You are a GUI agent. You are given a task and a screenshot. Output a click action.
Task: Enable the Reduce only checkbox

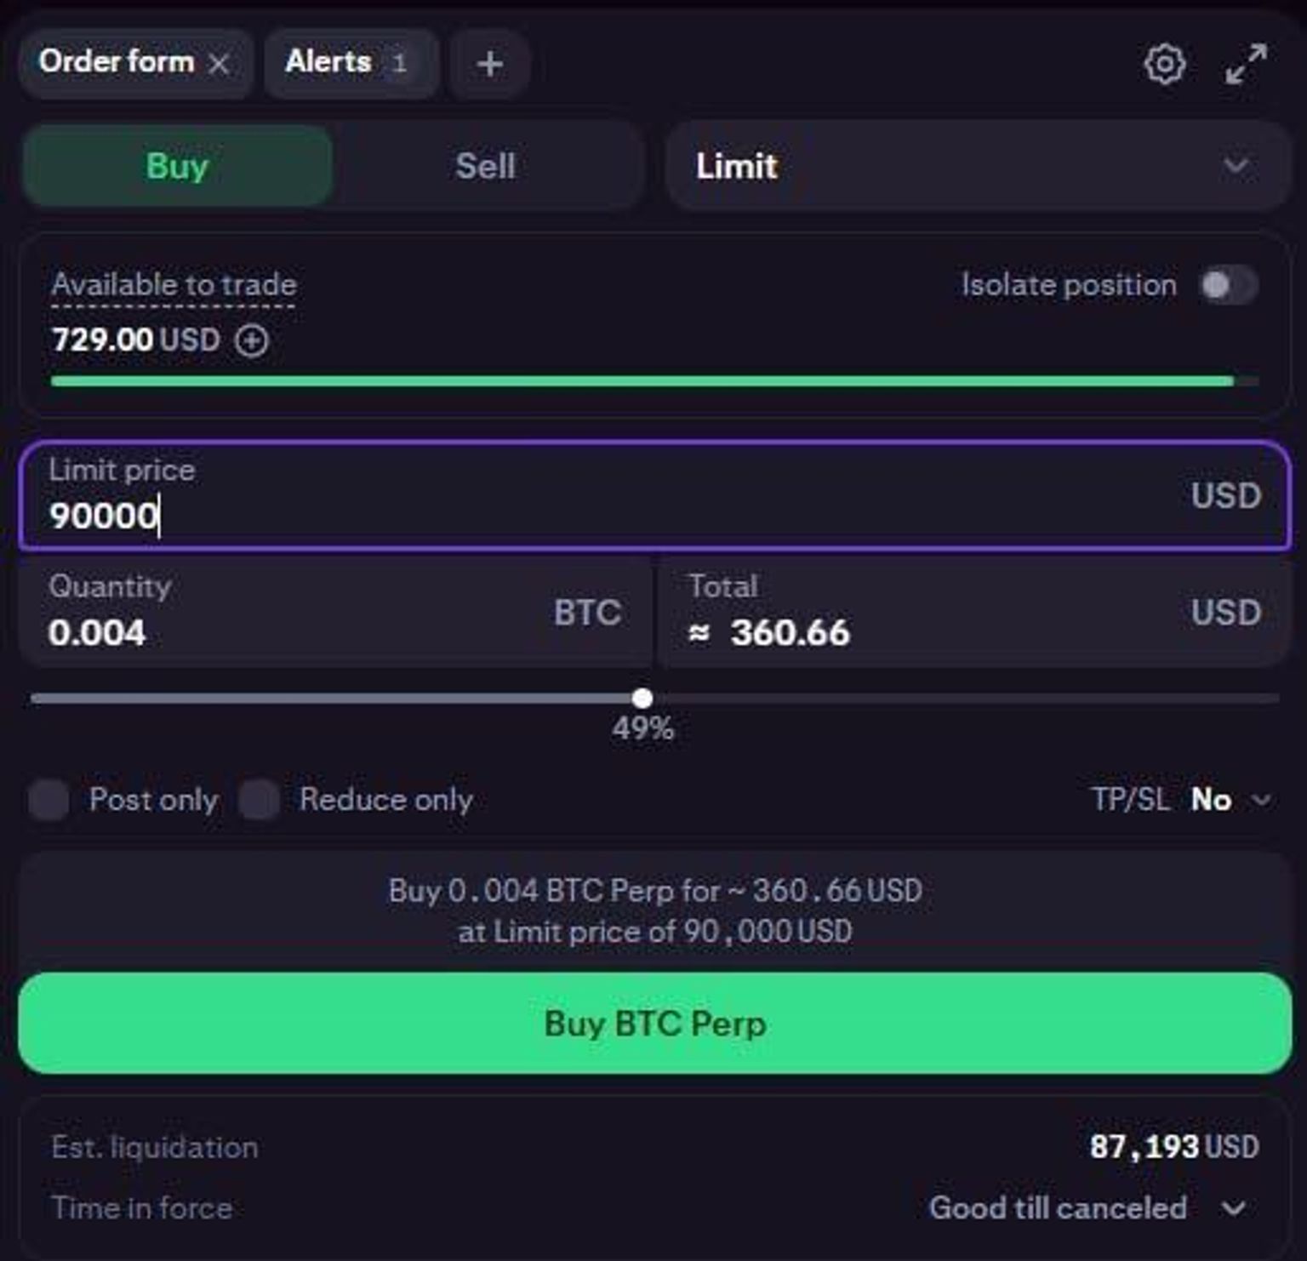click(x=259, y=800)
